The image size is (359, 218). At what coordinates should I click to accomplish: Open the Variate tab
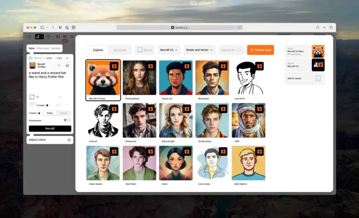pos(56,48)
